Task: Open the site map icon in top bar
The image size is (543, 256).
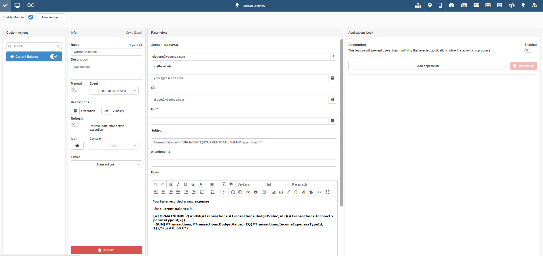Action: [418, 5]
